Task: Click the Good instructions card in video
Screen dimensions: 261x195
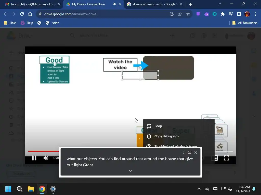Action: [55, 70]
